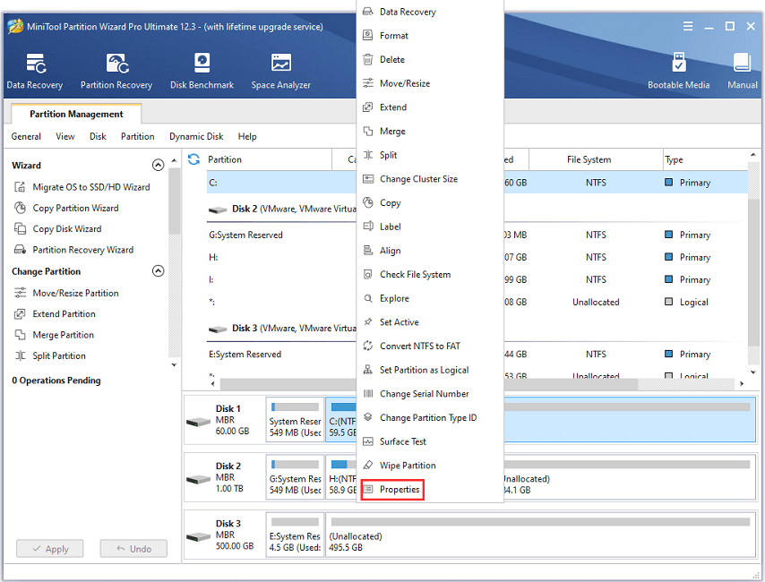Switch to the Partition Management tab

coord(75,115)
